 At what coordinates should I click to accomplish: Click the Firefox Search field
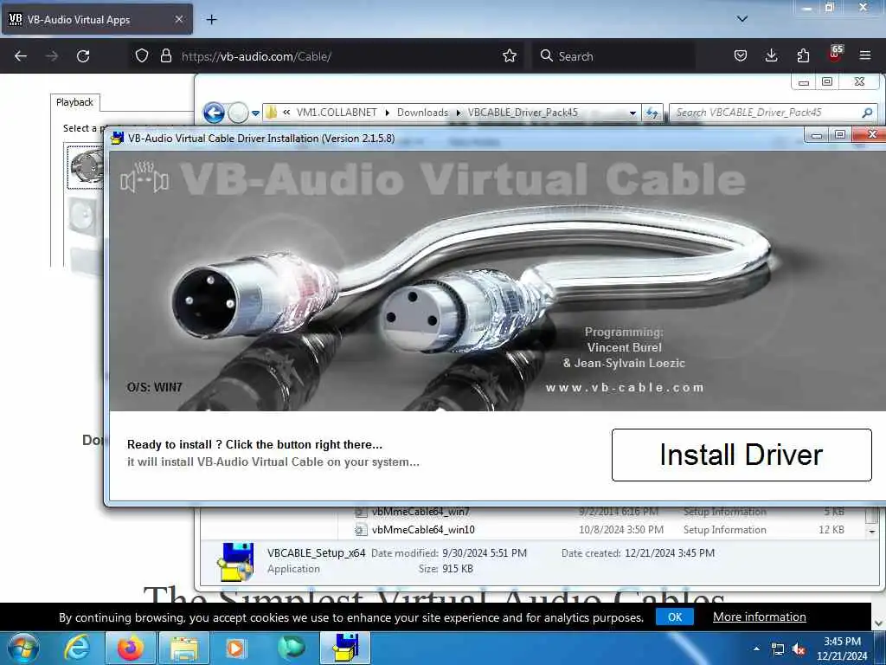(x=613, y=56)
